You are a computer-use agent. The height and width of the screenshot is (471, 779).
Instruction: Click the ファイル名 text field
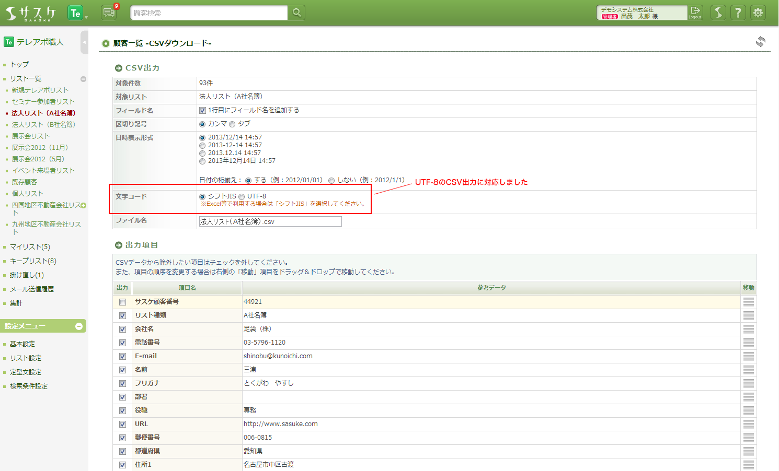270,222
